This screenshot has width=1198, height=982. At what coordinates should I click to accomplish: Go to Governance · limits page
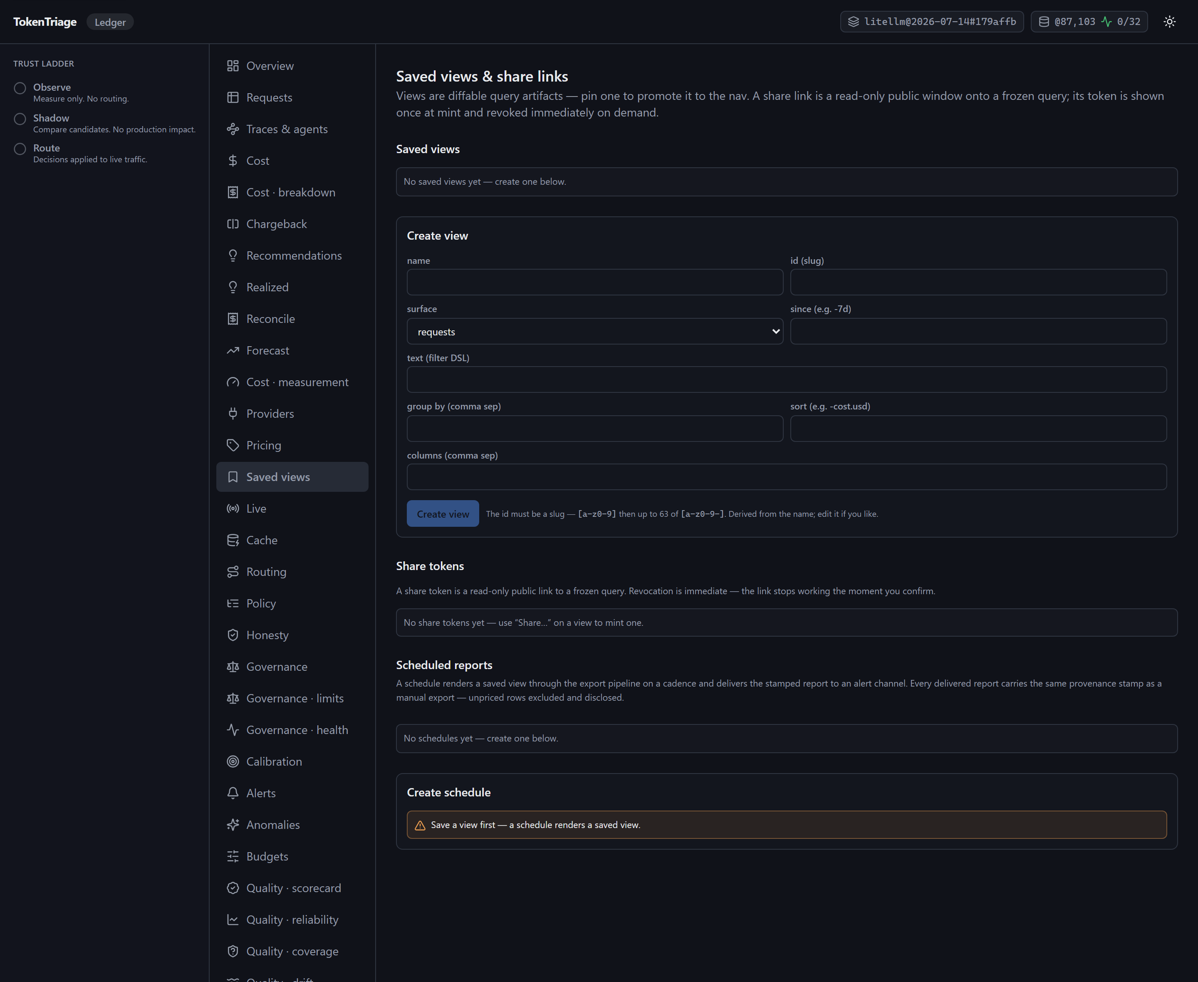point(292,699)
